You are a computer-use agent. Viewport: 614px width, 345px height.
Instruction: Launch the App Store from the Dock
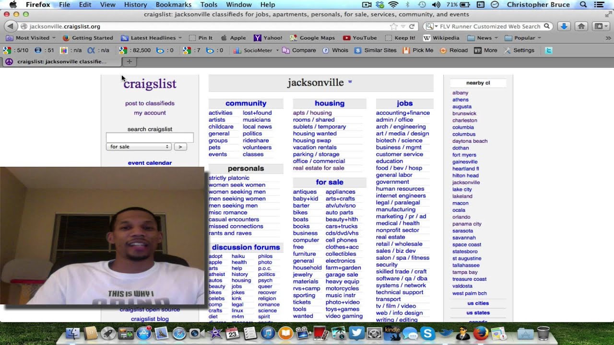(143, 333)
